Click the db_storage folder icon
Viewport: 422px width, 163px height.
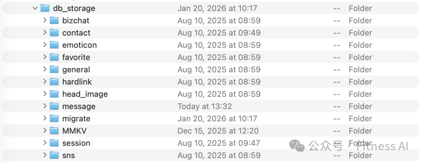click(x=45, y=8)
